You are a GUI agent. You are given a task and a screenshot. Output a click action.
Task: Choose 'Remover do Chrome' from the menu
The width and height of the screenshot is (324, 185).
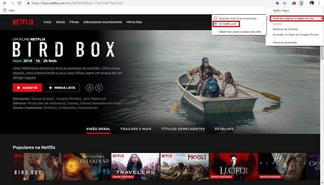pos(285,29)
